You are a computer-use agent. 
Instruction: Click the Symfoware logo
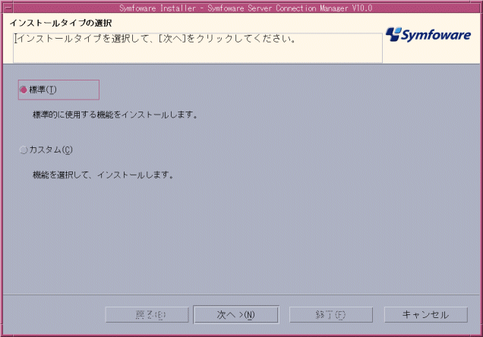428,35
